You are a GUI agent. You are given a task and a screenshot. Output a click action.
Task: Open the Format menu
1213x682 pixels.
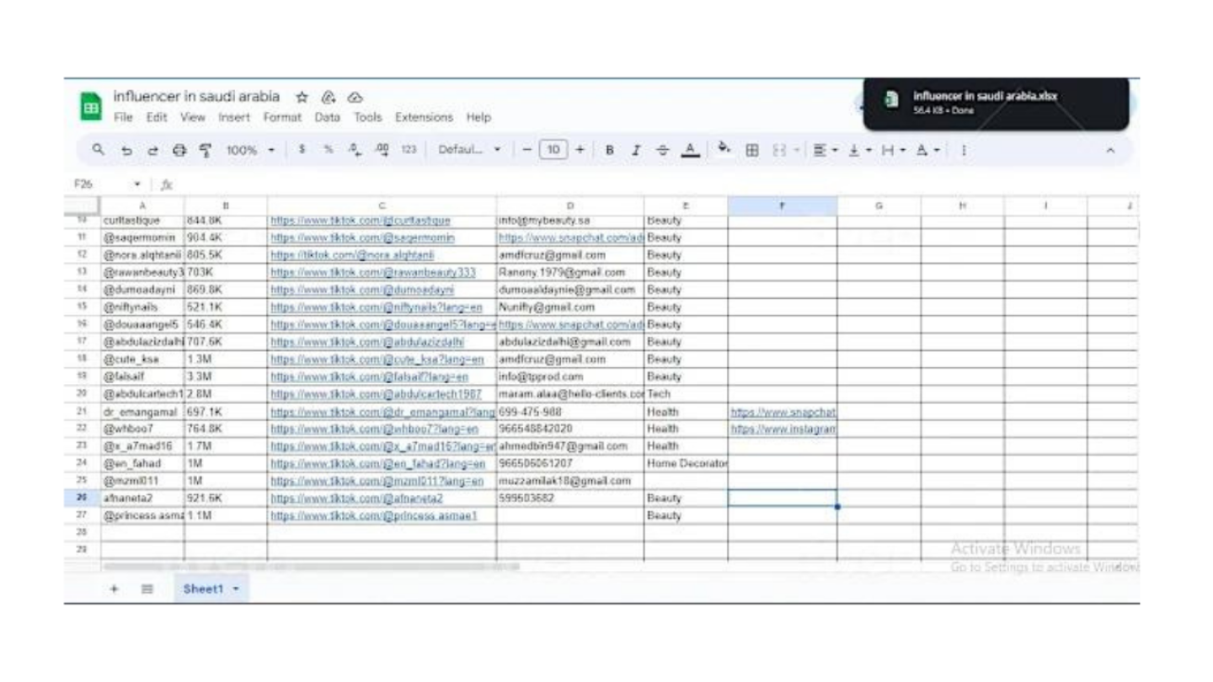pos(282,117)
